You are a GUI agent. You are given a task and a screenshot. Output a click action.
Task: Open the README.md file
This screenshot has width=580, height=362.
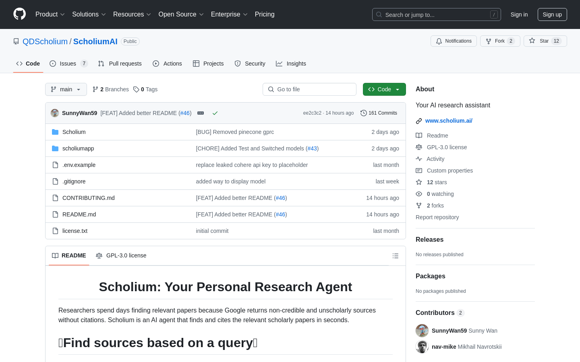(x=79, y=214)
